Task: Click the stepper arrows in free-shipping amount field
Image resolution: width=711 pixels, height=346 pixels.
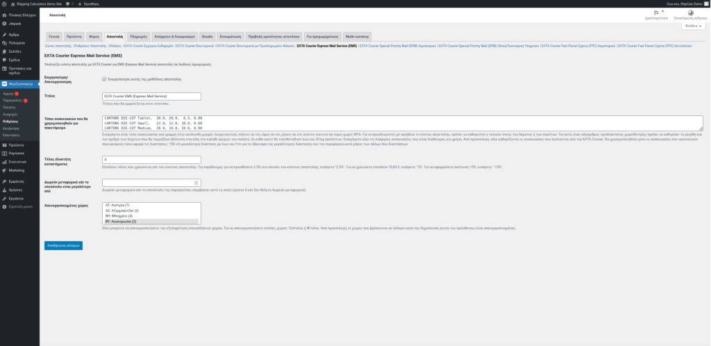Action: pos(196,183)
